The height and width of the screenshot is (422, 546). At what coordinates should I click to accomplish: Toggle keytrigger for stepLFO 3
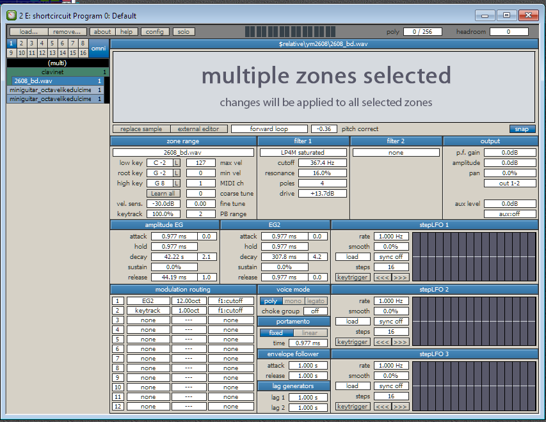click(x=353, y=407)
